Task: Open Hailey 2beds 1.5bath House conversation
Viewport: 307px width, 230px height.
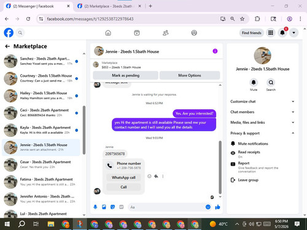Action: point(41,96)
